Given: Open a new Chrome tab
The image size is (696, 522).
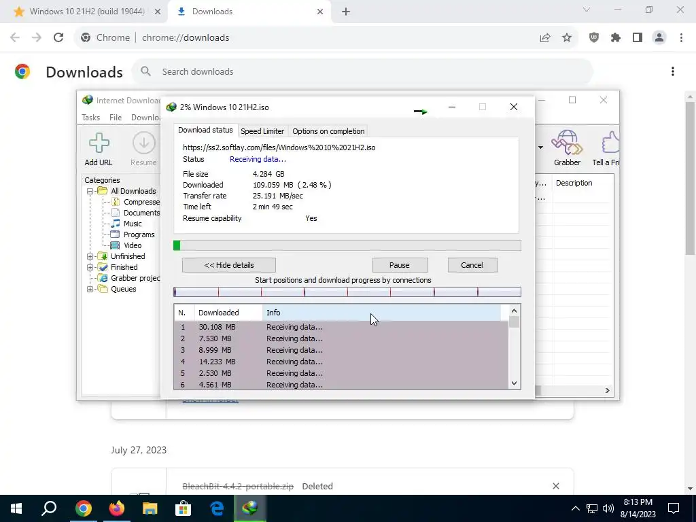Looking at the screenshot, I should point(346,12).
